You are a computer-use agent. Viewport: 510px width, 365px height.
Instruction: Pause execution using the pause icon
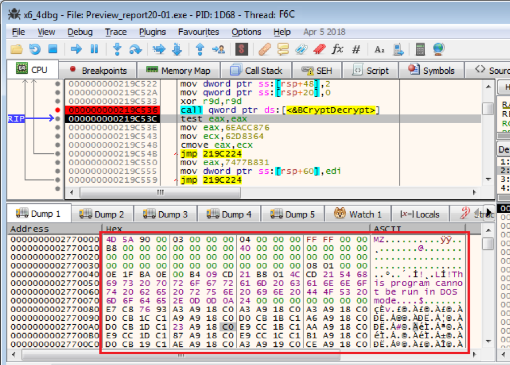click(94, 49)
